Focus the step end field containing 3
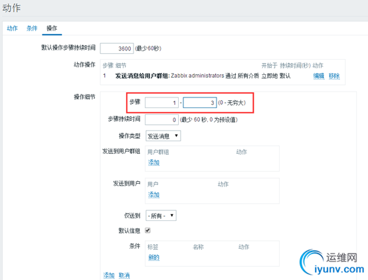 [x=200, y=103]
